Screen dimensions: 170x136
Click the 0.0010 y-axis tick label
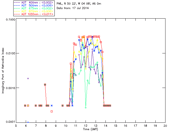pyautogui.click(x=11, y=88)
